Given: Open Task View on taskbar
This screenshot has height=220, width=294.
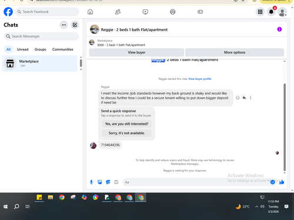Looking at the screenshot, I should (28, 206).
